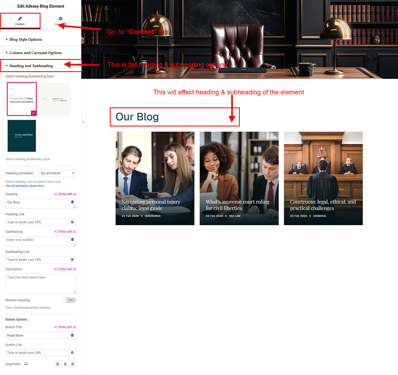The width and height of the screenshot is (398, 375).
Task: Open the Heading Animation dropdown
Action: point(58,173)
